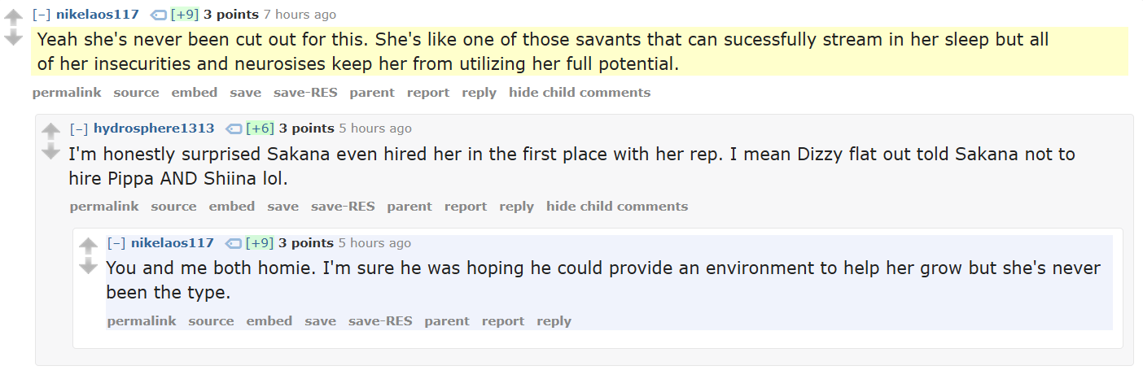Upvote nikelaos117's nested reply
Screen dimensions: 1143x379
[89, 246]
